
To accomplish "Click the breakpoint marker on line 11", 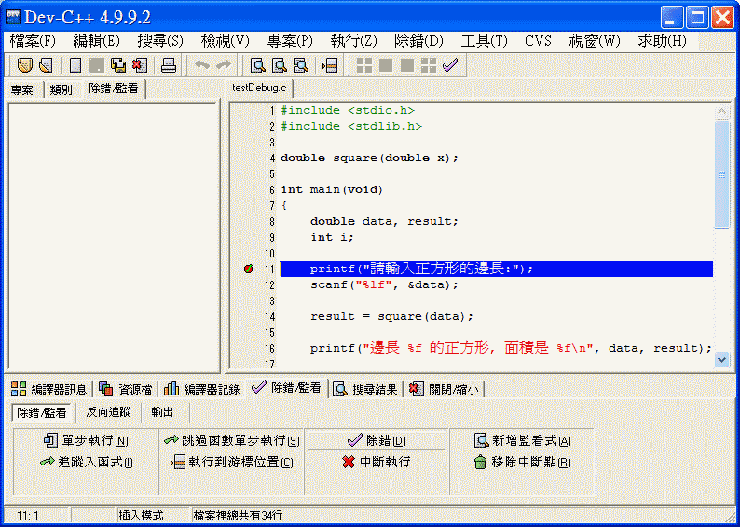I will [248, 269].
